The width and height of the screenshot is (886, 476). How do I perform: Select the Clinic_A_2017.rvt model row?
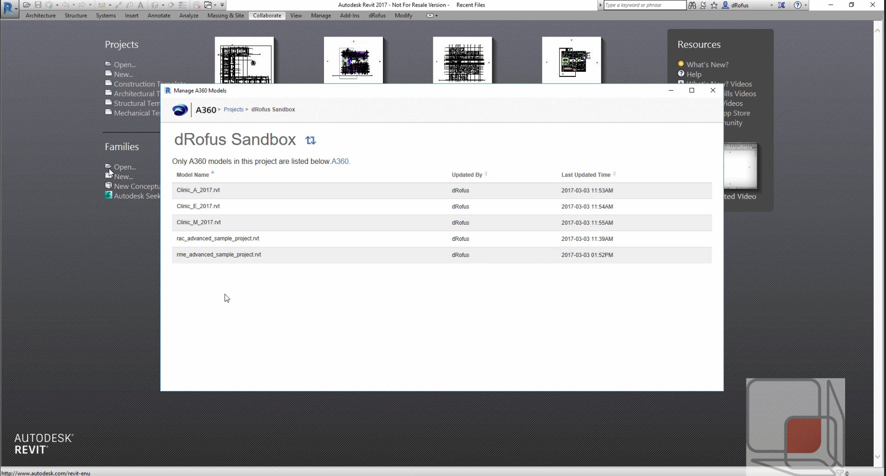tap(198, 190)
